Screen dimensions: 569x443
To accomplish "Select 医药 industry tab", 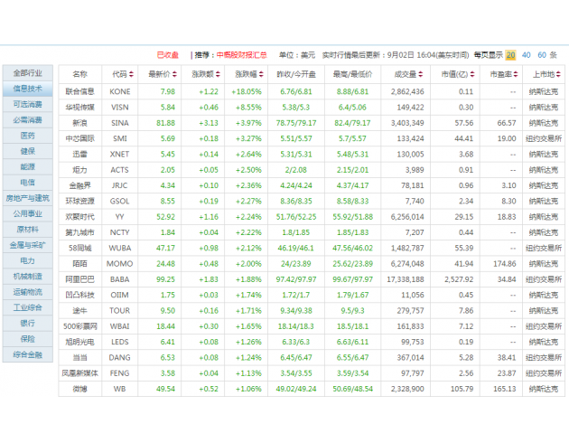I will pos(28,136).
